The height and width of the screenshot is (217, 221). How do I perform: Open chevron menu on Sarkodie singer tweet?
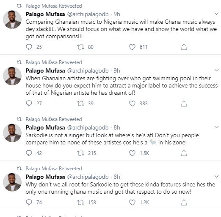(216, 127)
